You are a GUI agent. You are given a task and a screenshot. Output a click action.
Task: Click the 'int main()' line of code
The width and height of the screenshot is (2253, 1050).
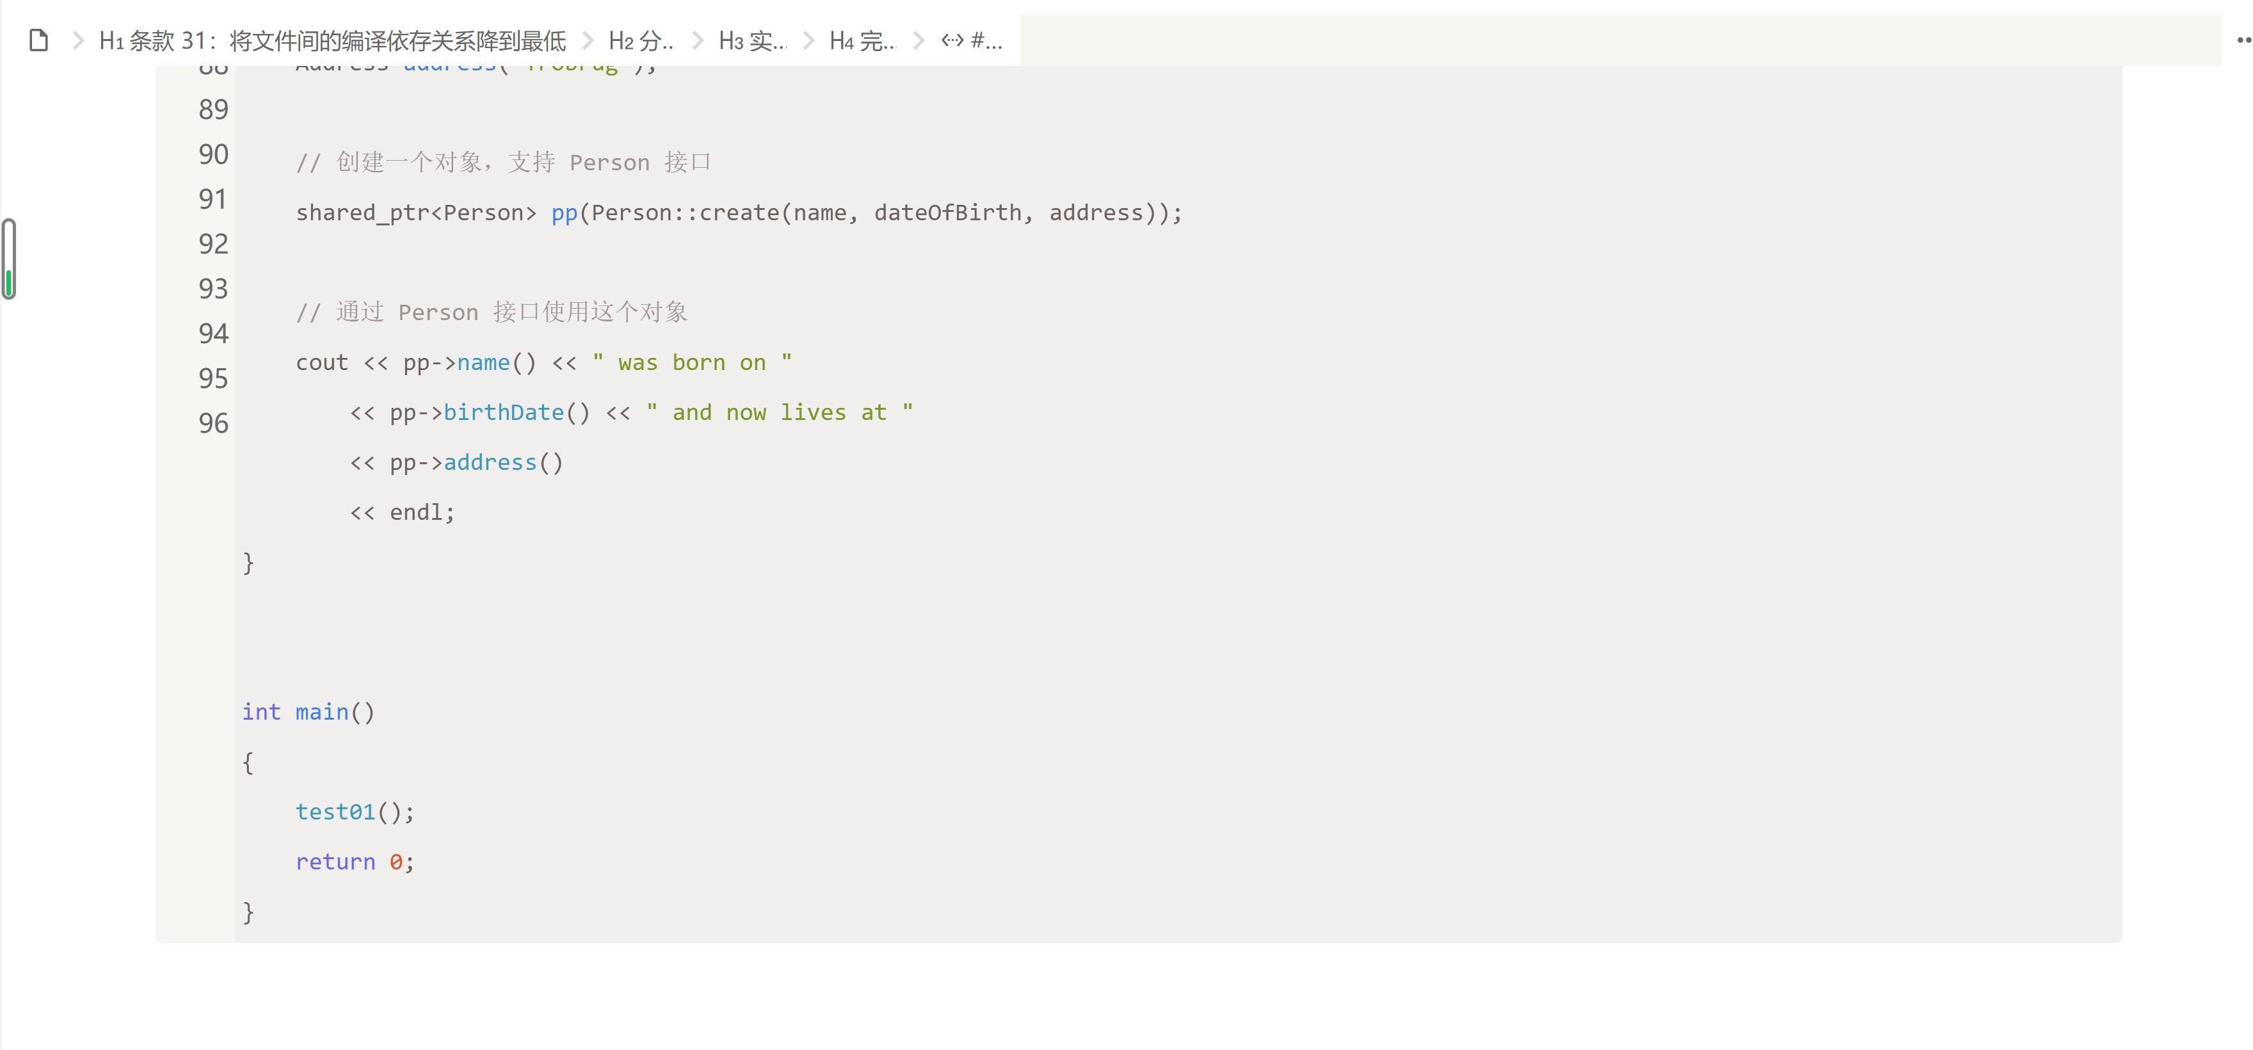[x=308, y=712]
